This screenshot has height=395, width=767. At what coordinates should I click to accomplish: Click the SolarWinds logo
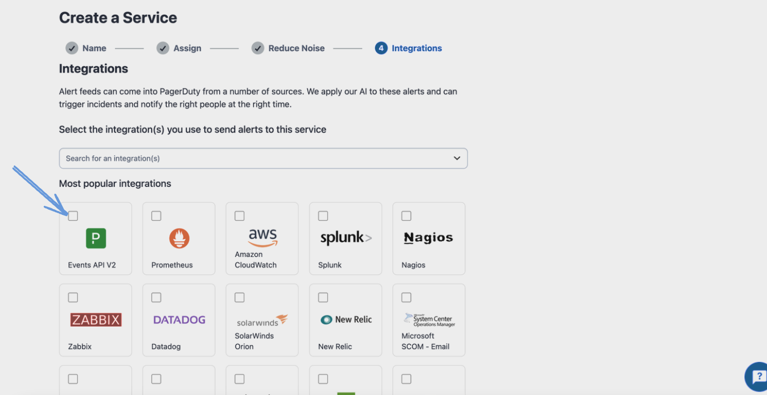262,320
